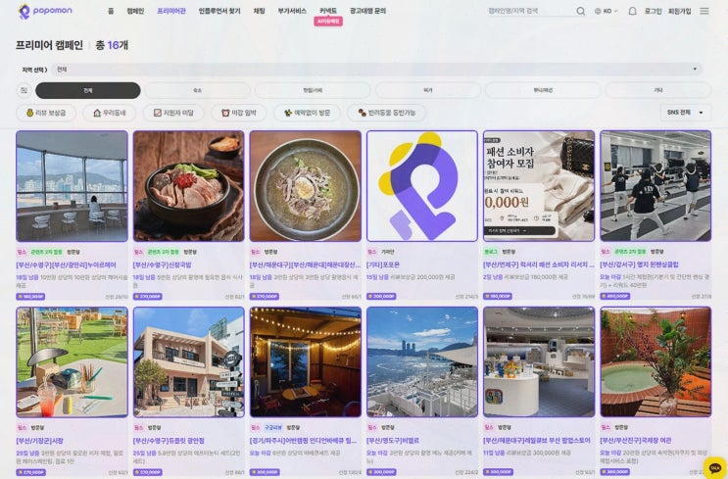The width and height of the screenshot is (728, 479).
Task: Open the string-lights camping thumbnail
Action: click(x=306, y=362)
